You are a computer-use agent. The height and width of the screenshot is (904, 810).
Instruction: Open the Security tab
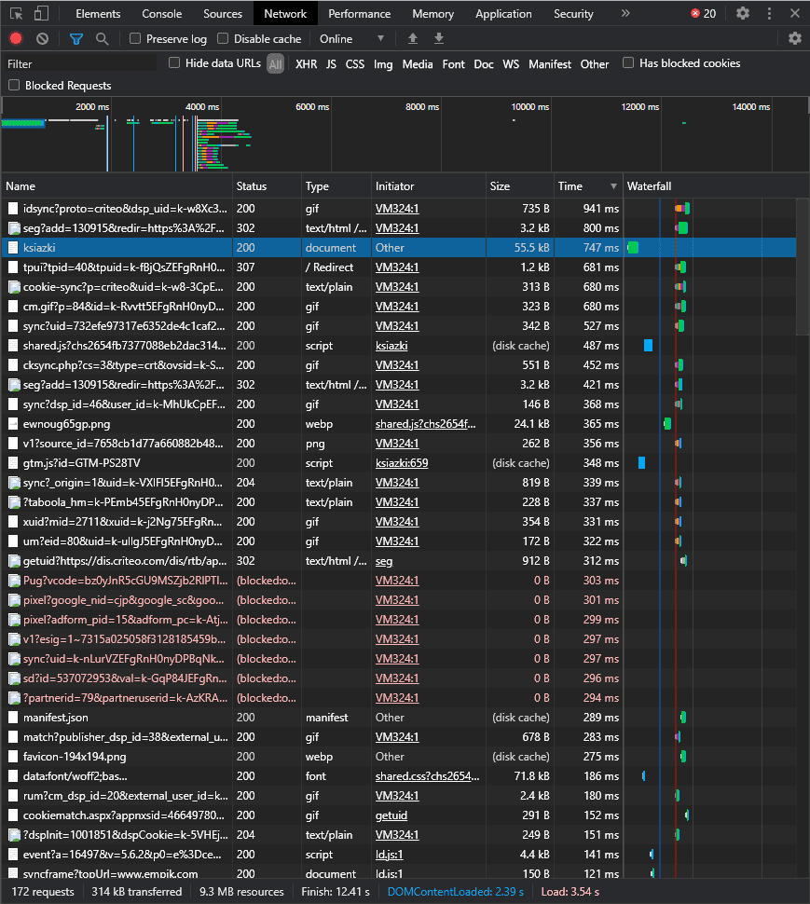pyautogui.click(x=573, y=13)
